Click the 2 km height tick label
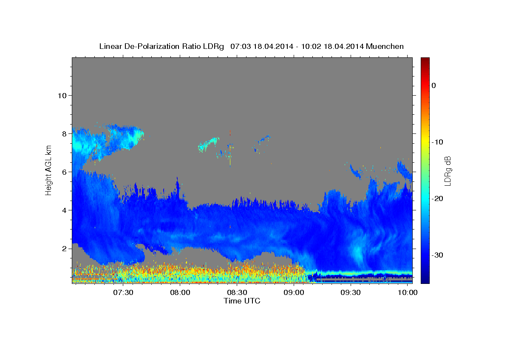 [x=65, y=248]
